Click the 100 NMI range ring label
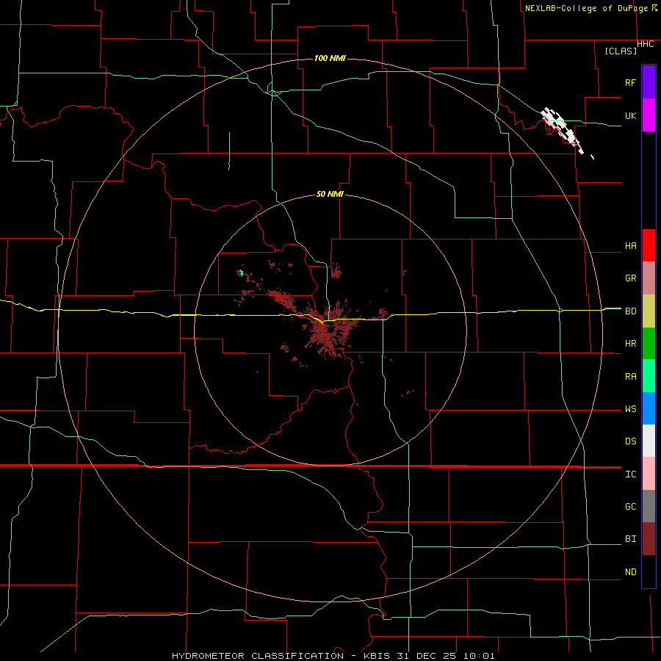This screenshot has height=661, width=661. (330, 58)
